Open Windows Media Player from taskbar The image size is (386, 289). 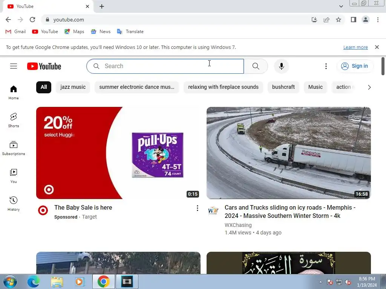pos(79,281)
